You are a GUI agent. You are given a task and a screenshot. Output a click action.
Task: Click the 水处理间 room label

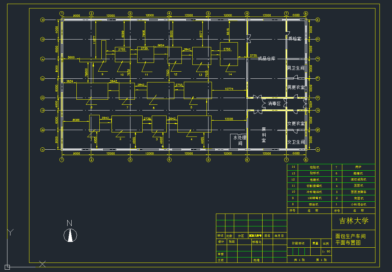point(240,140)
